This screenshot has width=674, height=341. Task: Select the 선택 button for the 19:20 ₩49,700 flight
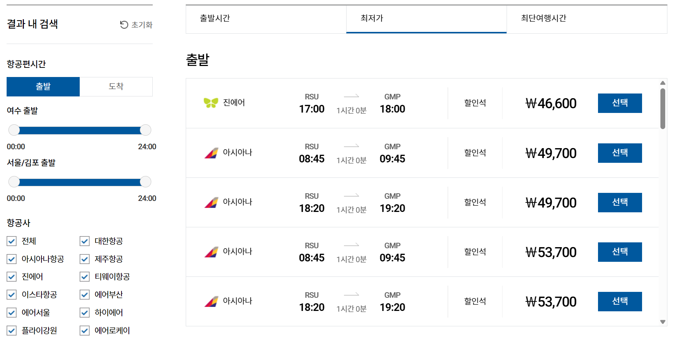point(620,202)
